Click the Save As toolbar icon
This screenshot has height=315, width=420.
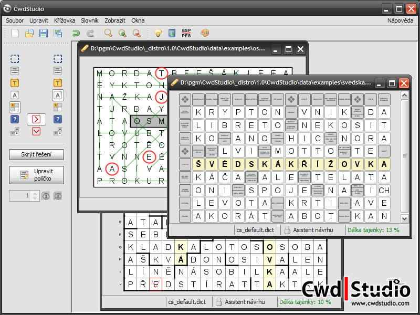click(x=58, y=33)
